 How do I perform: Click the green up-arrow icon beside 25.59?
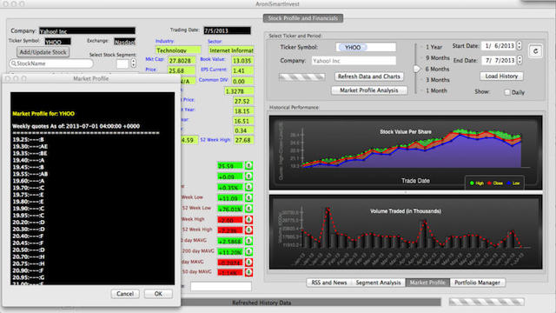coord(249,166)
